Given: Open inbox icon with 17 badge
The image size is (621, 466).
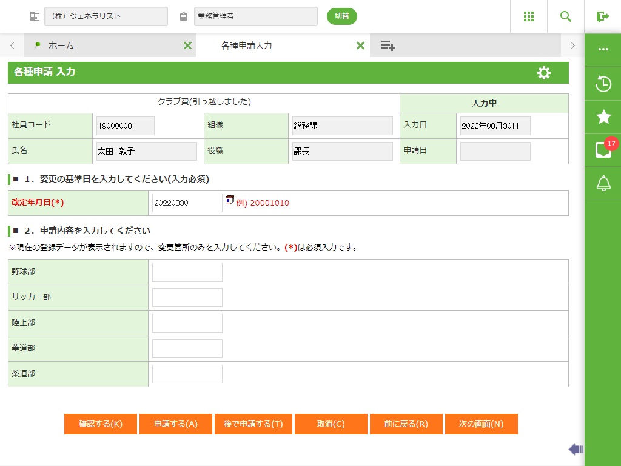Looking at the screenshot, I should coord(603,150).
